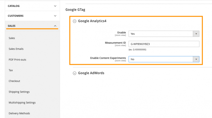Open Multishipping Settings
The width and height of the screenshot is (212, 118).
pyautogui.click(x=22, y=103)
